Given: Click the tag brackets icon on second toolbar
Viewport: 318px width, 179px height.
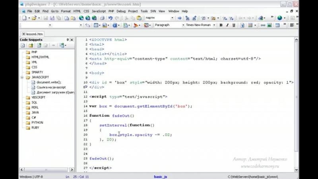Looking at the screenshot, I should coord(87,25).
